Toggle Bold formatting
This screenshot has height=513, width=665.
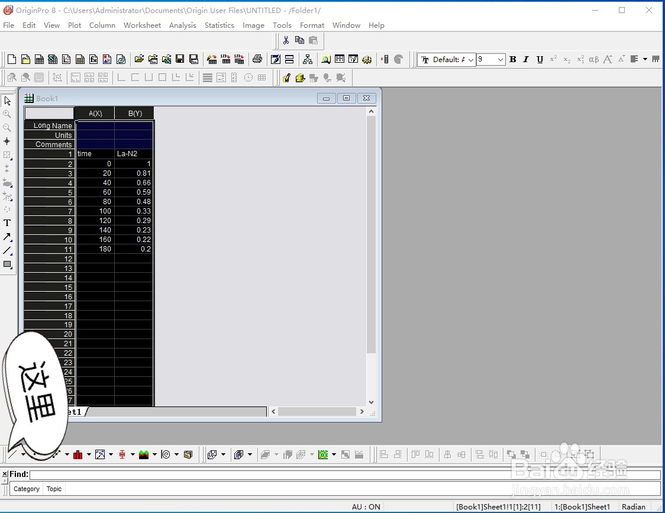[513, 59]
